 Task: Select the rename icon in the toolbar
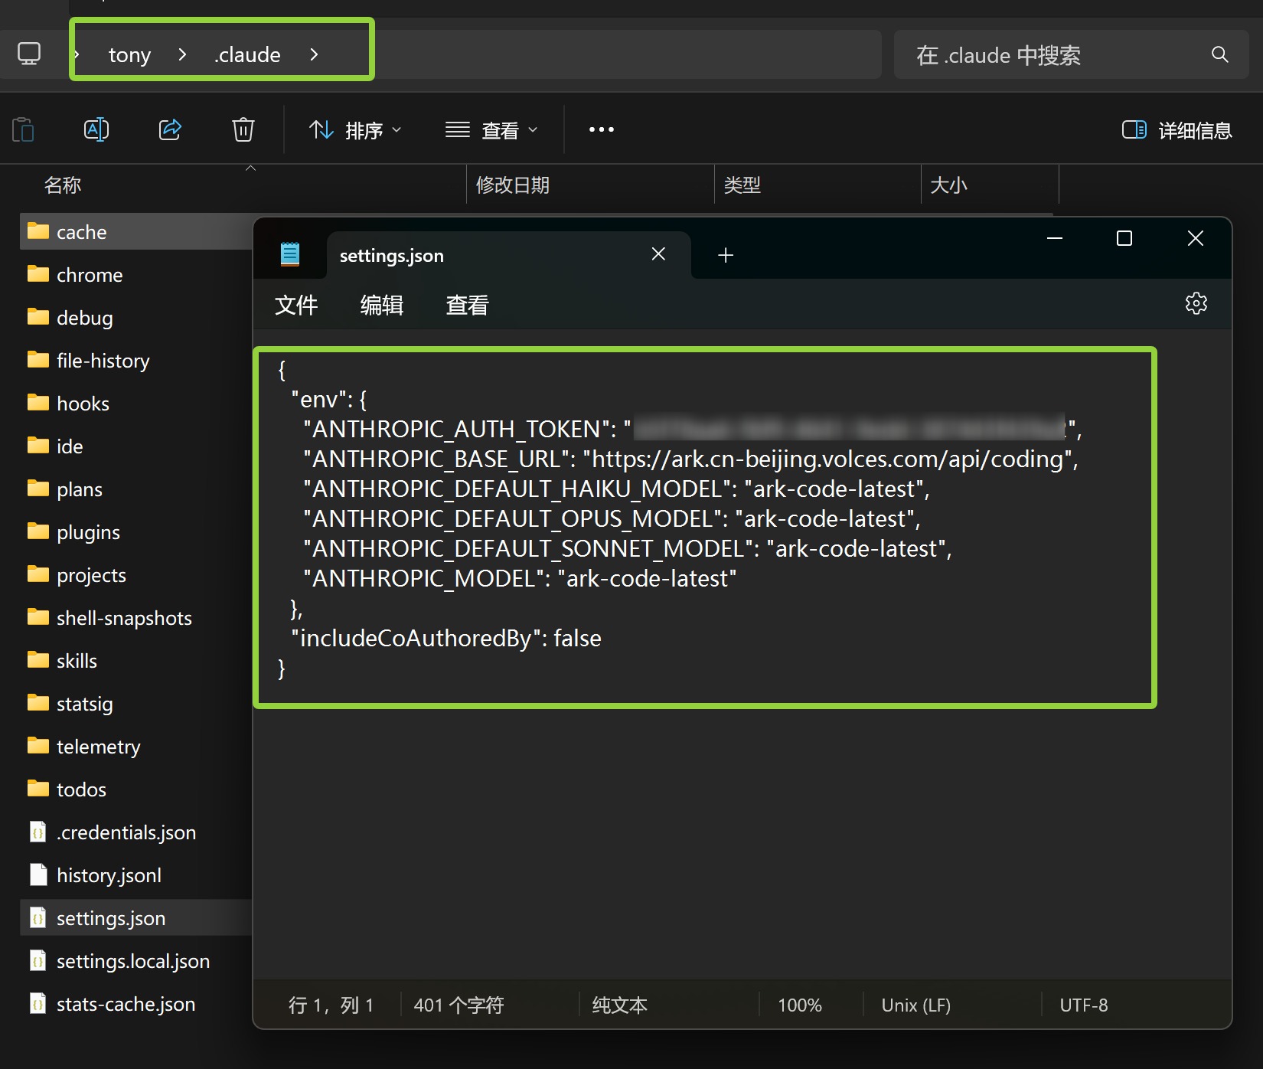tap(96, 129)
